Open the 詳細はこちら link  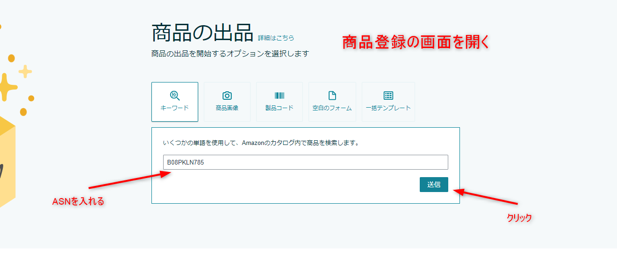[x=276, y=38]
